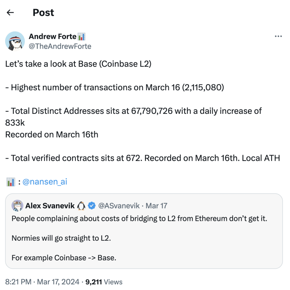Click the bar chart emoji beside Andrew Forte
Image resolution: width=290 pixels, height=290 pixels.
82,37
